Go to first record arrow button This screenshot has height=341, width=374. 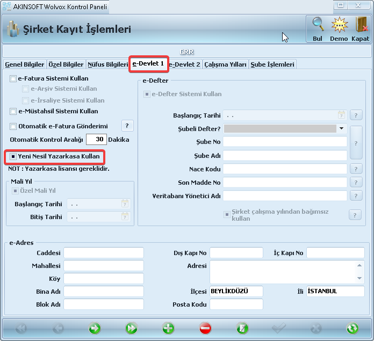21,329
